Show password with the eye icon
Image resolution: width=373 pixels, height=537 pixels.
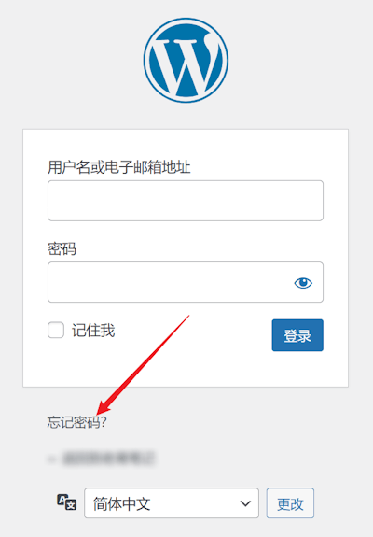[303, 283]
